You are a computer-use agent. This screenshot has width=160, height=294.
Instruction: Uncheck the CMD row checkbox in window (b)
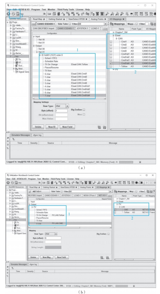[115, 210]
